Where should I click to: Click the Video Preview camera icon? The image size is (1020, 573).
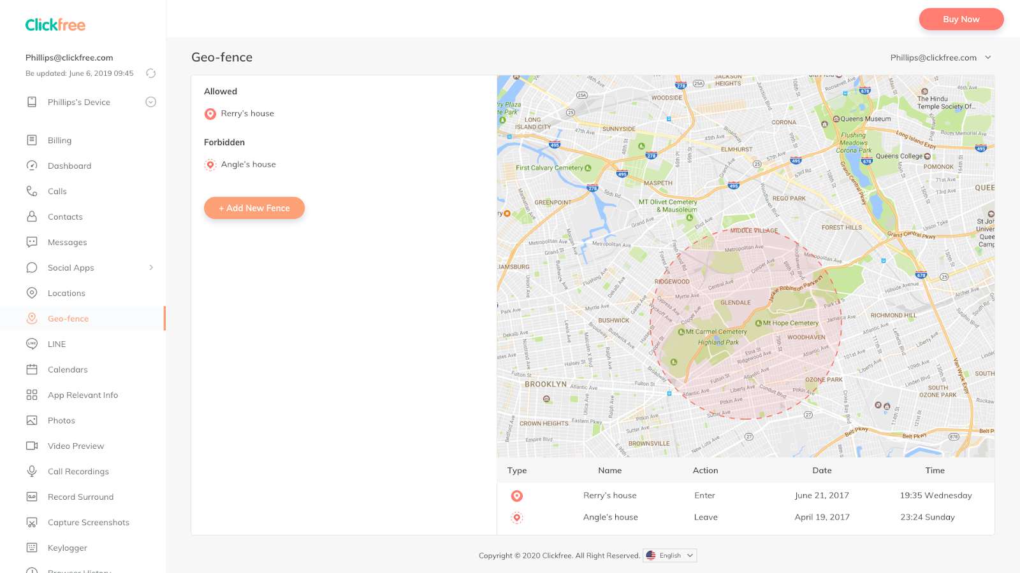coord(32,446)
